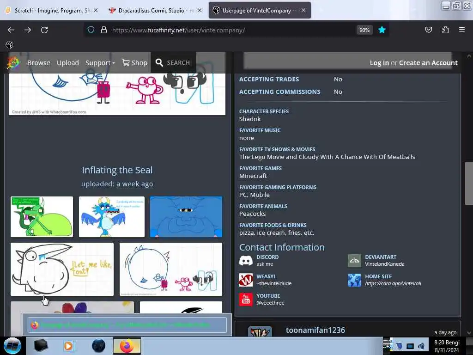Click the network tray icon

410,346
